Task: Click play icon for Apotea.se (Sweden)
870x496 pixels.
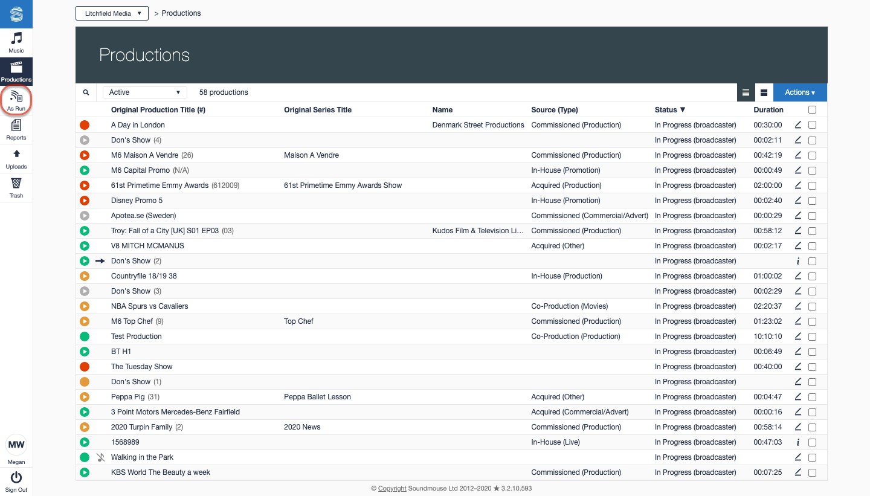Action: point(85,216)
